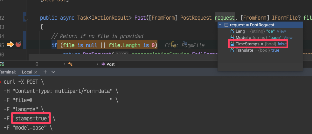This screenshot has height=134, width=312.
Task: Click the struct icon beside request = PostRequest
Action: coord(226,25)
